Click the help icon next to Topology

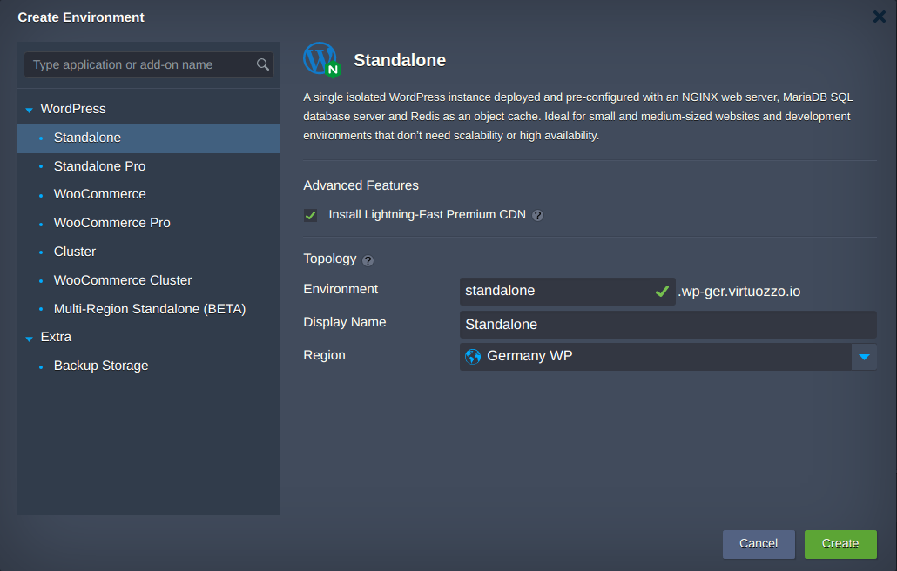[x=368, y=260]
